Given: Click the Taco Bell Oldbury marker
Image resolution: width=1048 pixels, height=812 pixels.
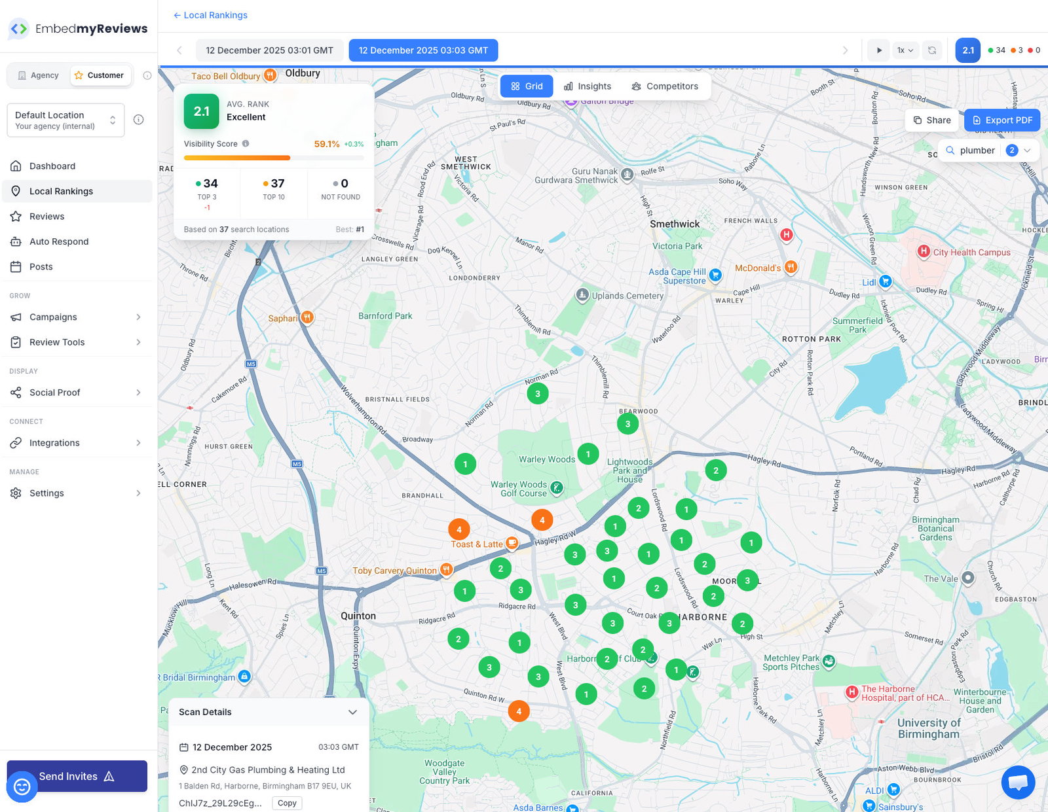Looking at the screenshot, I should (269, 76).
